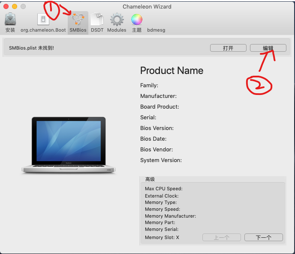This screenshot has width=295, height=254.
Task: Open the 安装 install toolbar icon
Action: click(10, 19)
